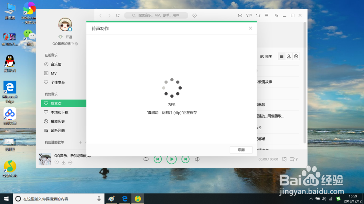Open the main menu hamburger icon
This screenshot has height=204, width=364.
pos(266,16)
